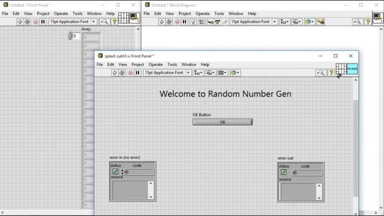The height and width of the screenshot is (216, 384).
Task: Toggle error in status boolean
Action: [x=115, y=172]
